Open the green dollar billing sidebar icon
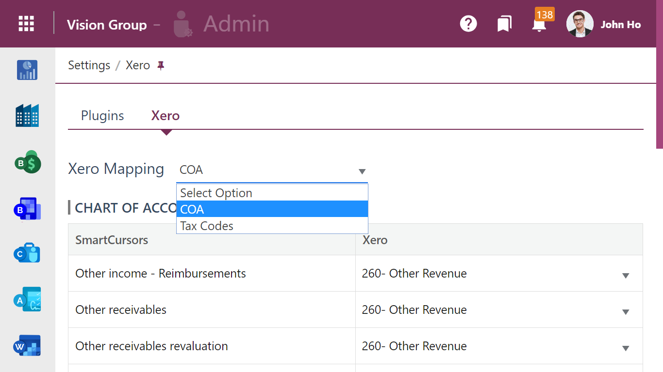The image size is (663, 372). click(28, 162)
